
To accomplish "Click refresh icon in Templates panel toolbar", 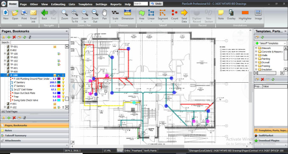I will [263, 37].
